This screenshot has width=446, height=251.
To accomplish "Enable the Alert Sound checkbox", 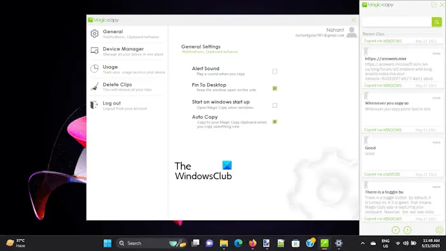I will (275, 71).
